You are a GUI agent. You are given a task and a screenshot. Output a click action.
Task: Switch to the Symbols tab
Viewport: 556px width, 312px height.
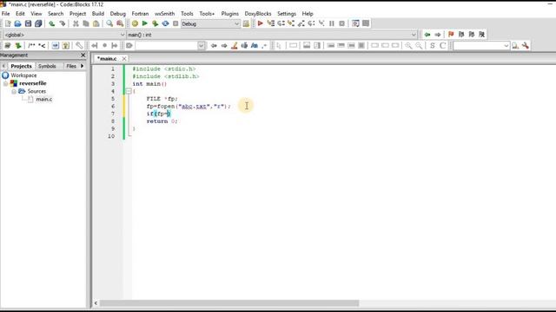(47, 66)
